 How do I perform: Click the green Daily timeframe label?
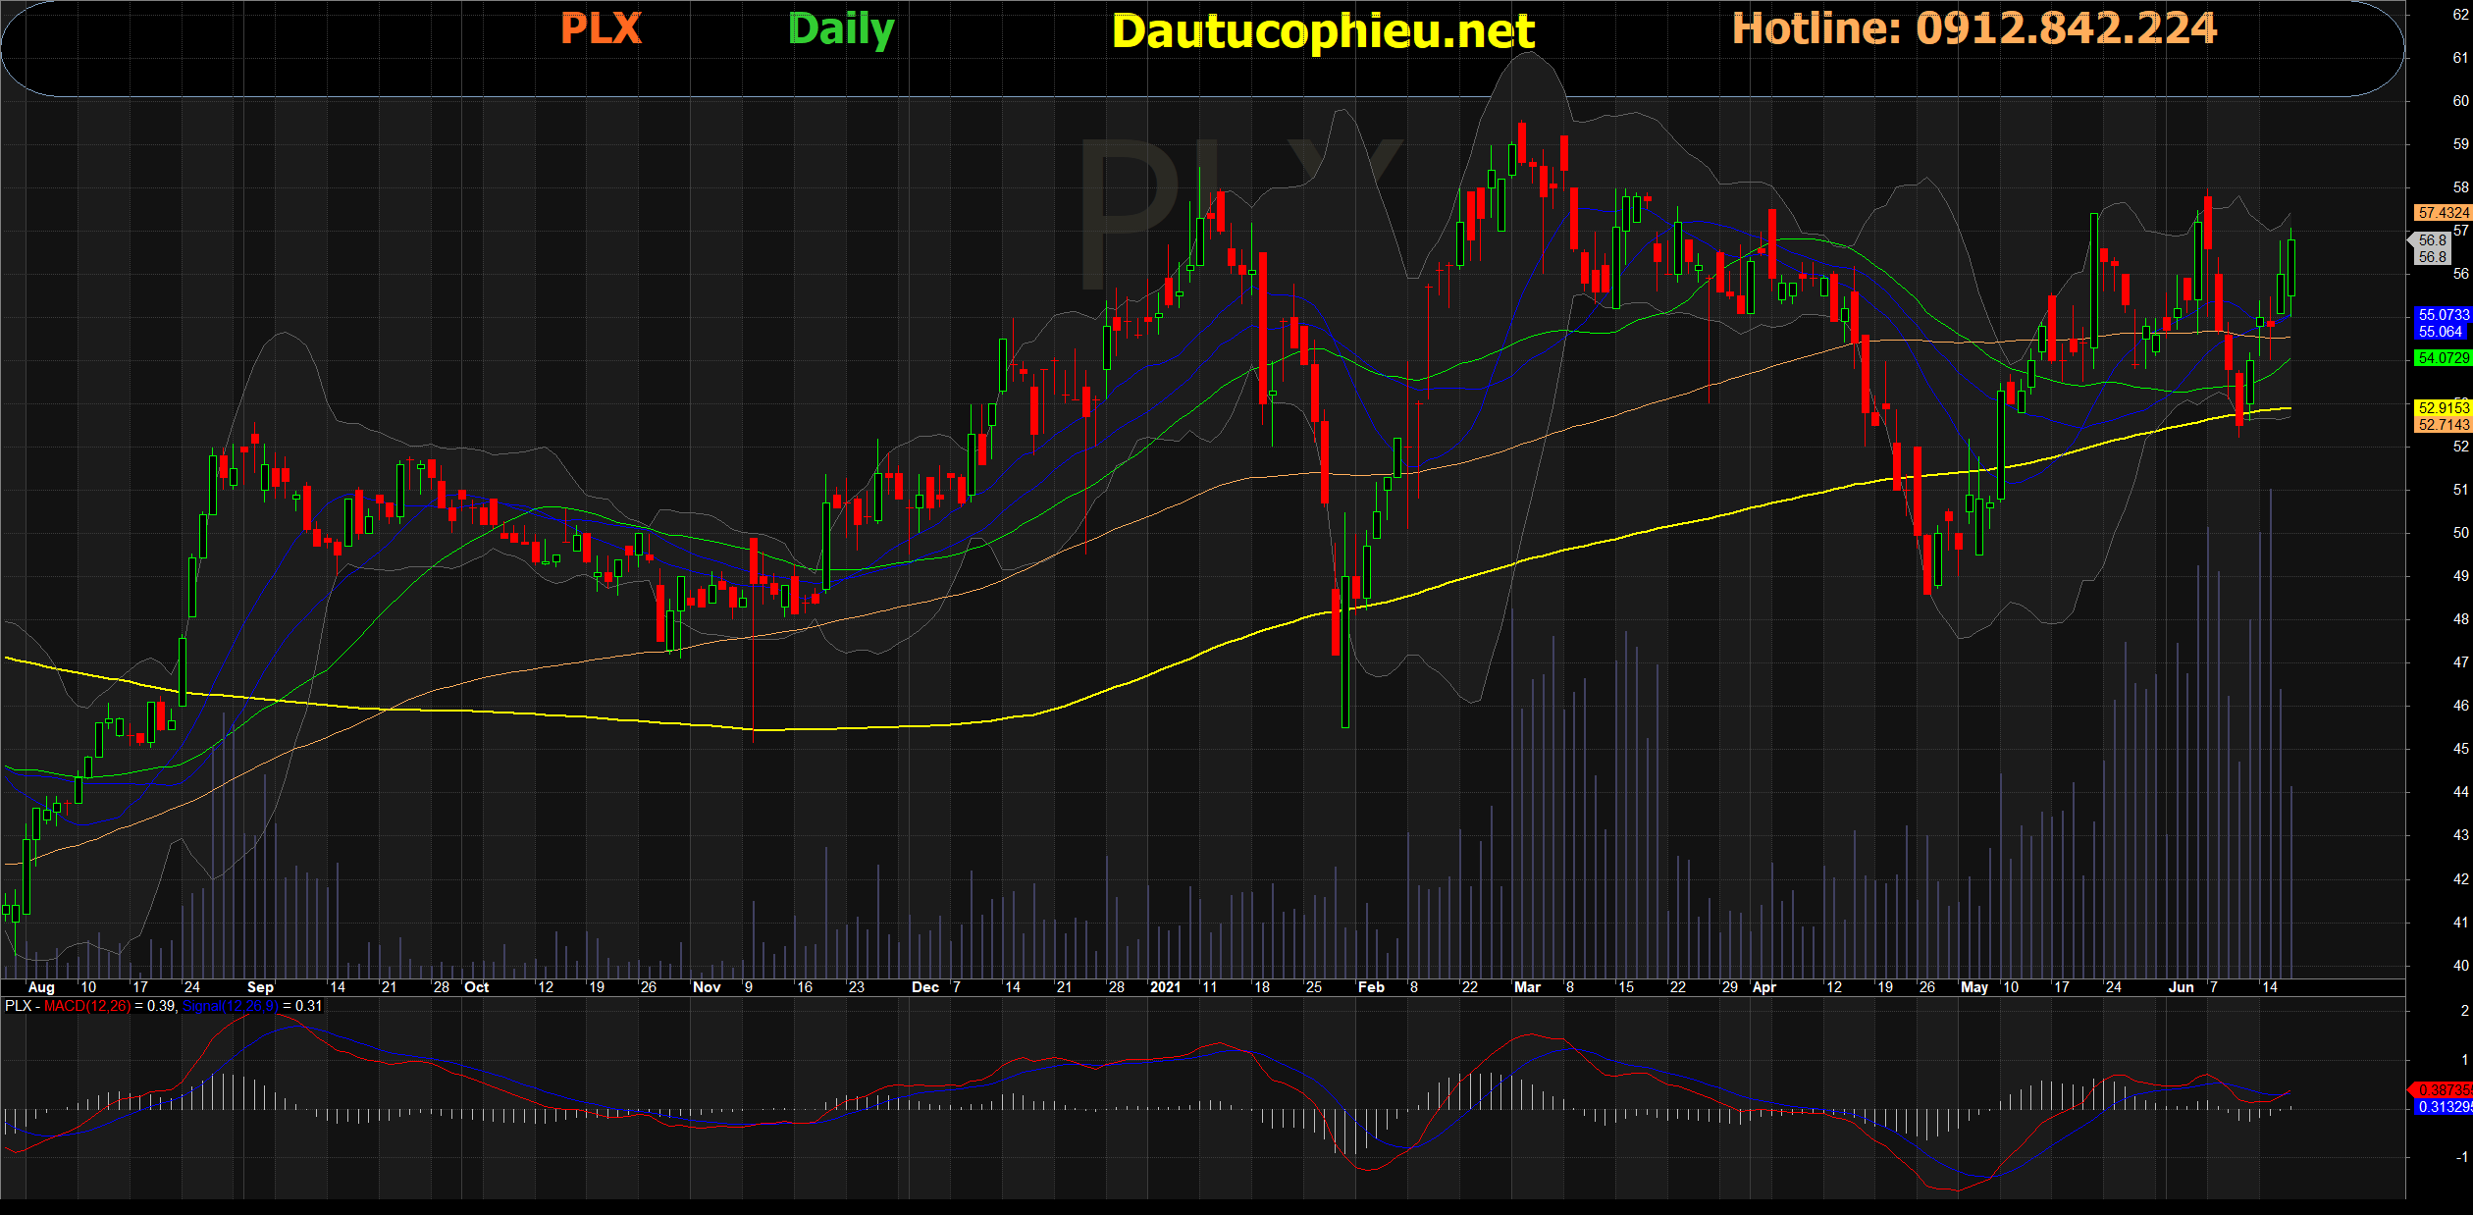pos(841,29)
